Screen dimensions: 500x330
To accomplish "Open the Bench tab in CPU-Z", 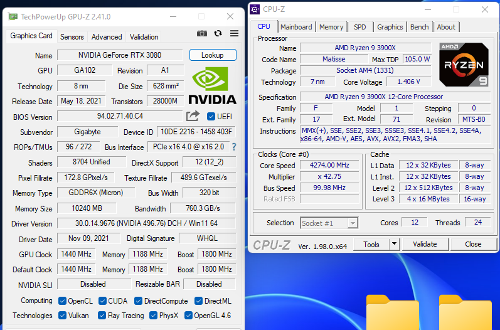I will [419, 27].
